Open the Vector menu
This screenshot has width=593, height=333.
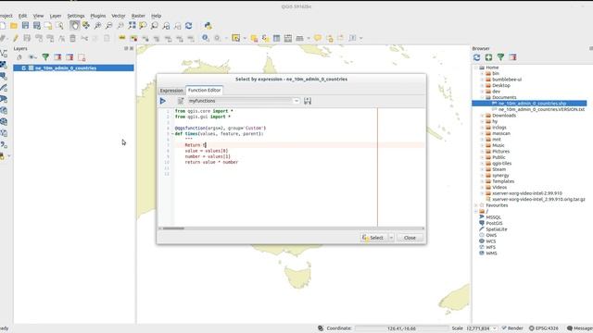click(118, 16)
